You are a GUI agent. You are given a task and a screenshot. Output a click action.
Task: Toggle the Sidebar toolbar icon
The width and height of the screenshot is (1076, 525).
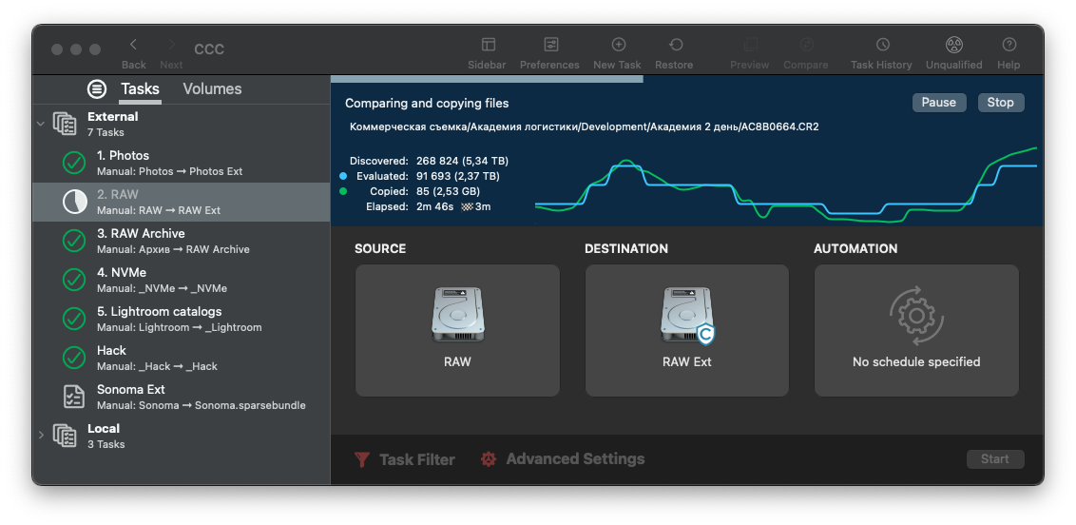(488, 45)
